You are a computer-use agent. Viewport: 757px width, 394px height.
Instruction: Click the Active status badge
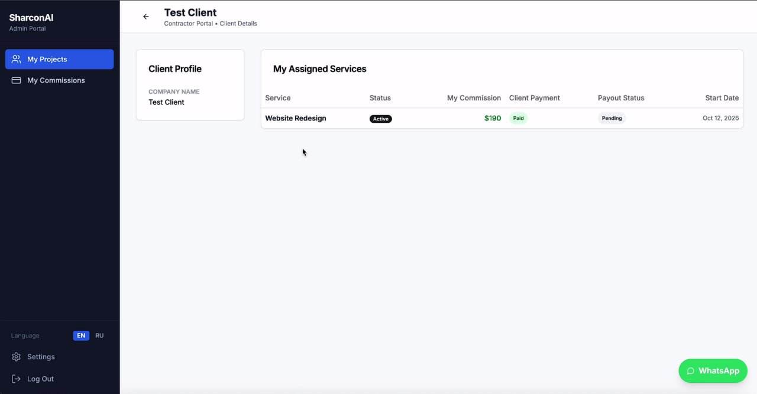pyautogui.click(x=381, y=119)
